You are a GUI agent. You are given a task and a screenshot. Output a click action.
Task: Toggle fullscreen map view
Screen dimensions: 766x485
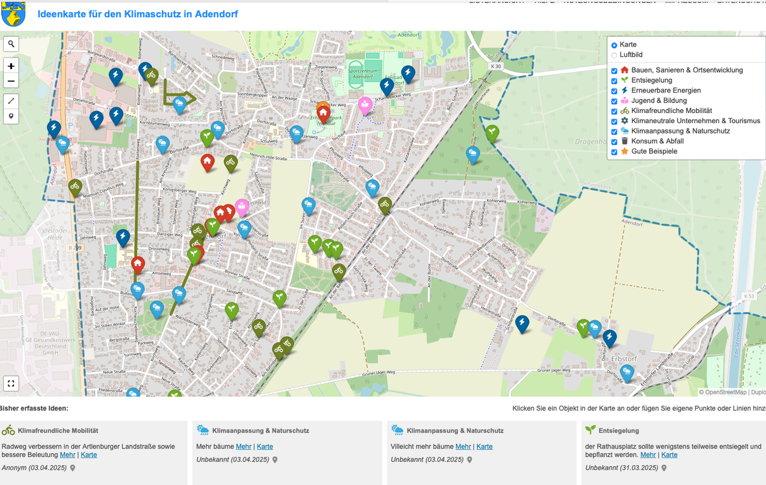click(11, 384)
